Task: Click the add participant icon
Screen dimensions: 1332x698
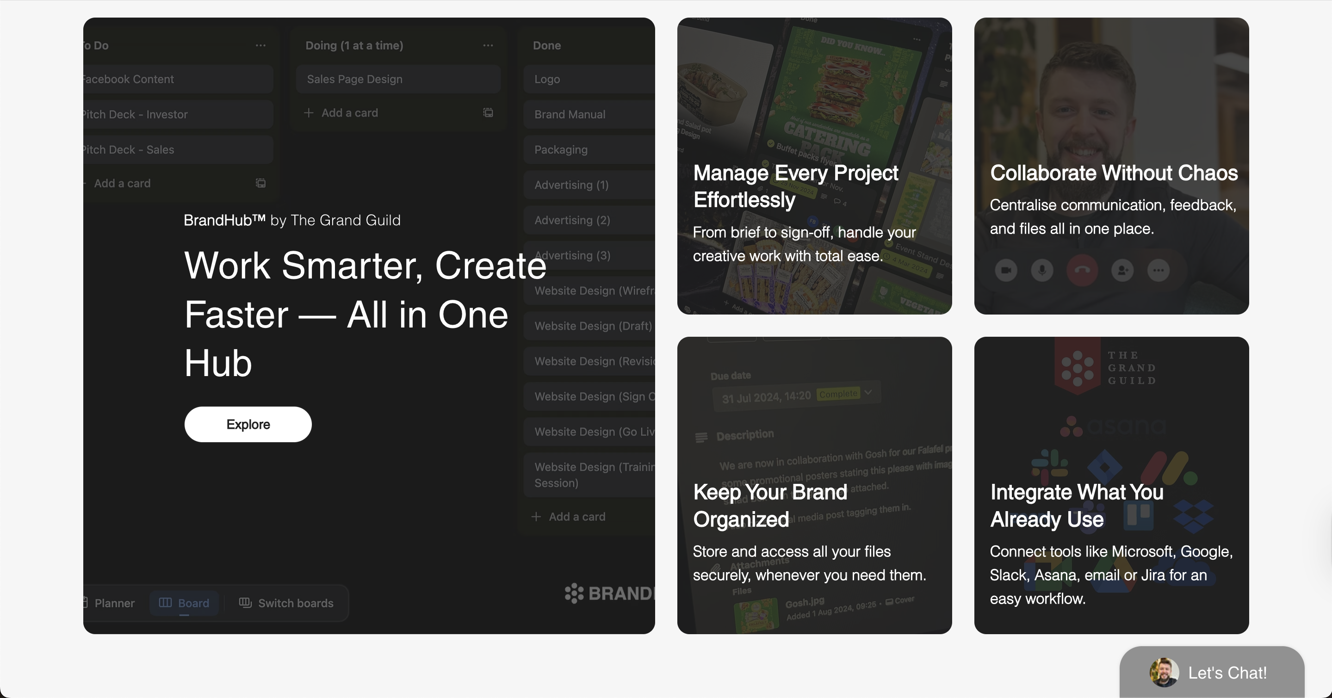Action: [1122, 270]
